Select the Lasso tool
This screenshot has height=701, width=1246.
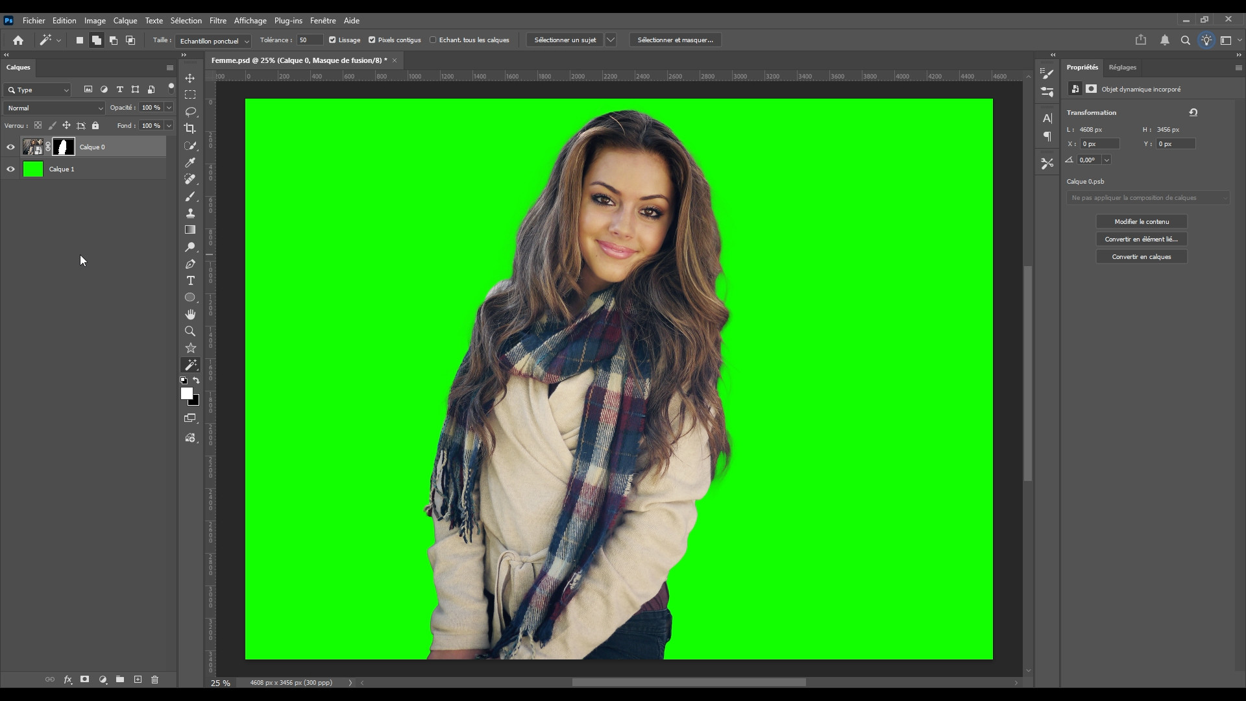click(x=190, y=112)
